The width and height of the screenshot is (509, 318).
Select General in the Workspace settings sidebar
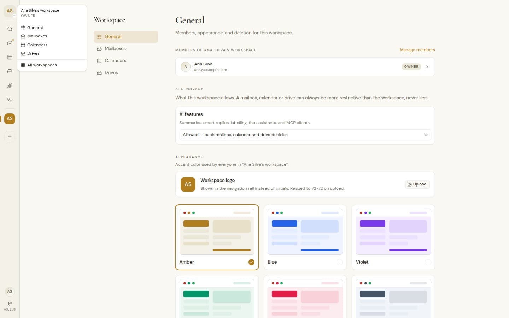[x=126, y=37]
